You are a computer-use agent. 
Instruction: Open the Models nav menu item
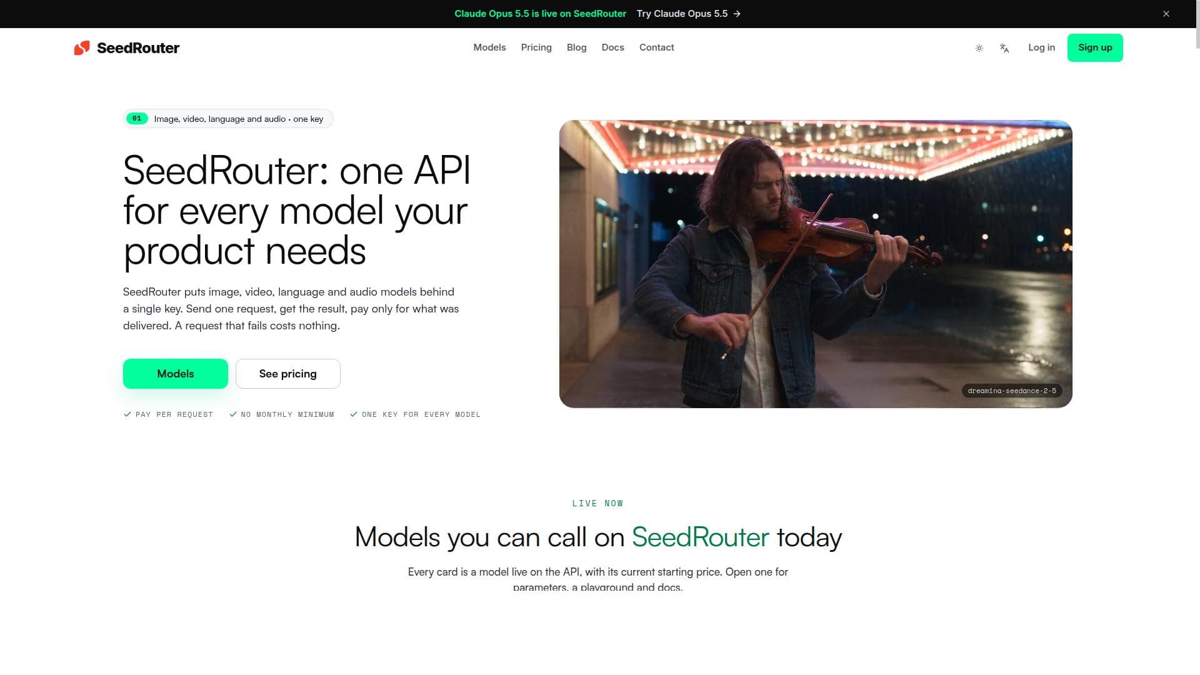point(489,47)
